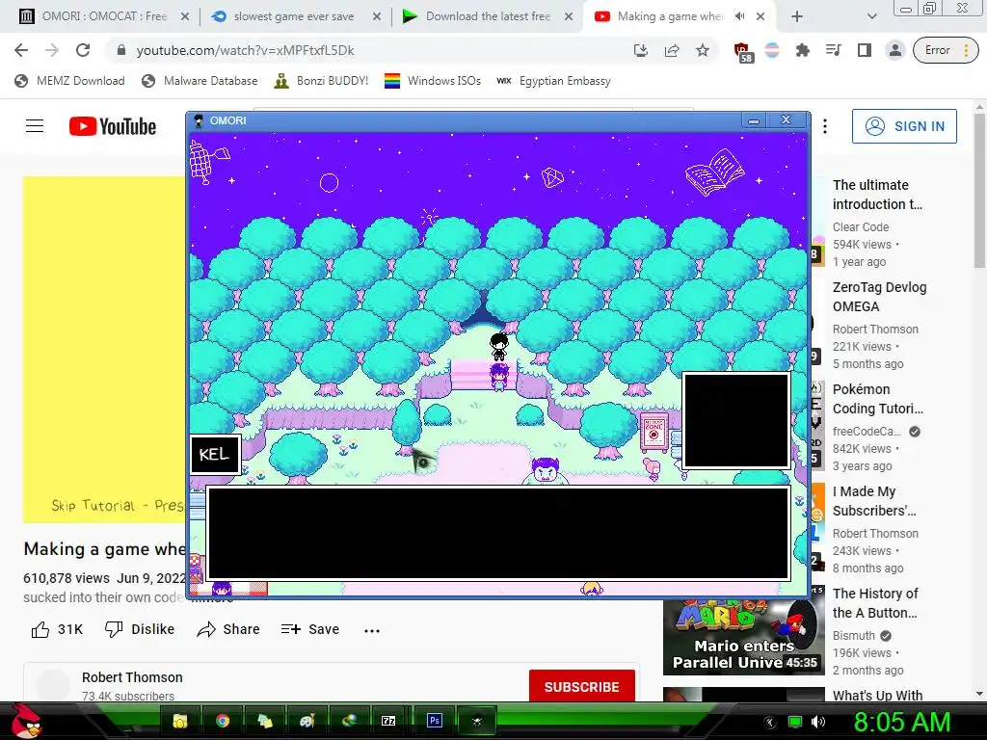Share this page from the address bar

[672, 50]
